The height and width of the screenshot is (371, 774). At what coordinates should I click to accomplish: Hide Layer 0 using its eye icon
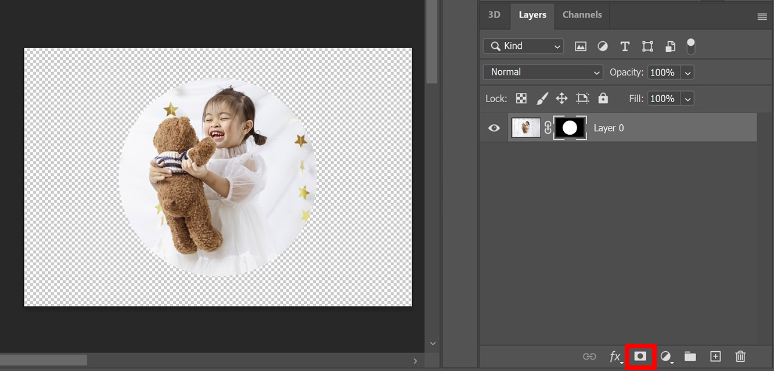click(x=494, y=128)
